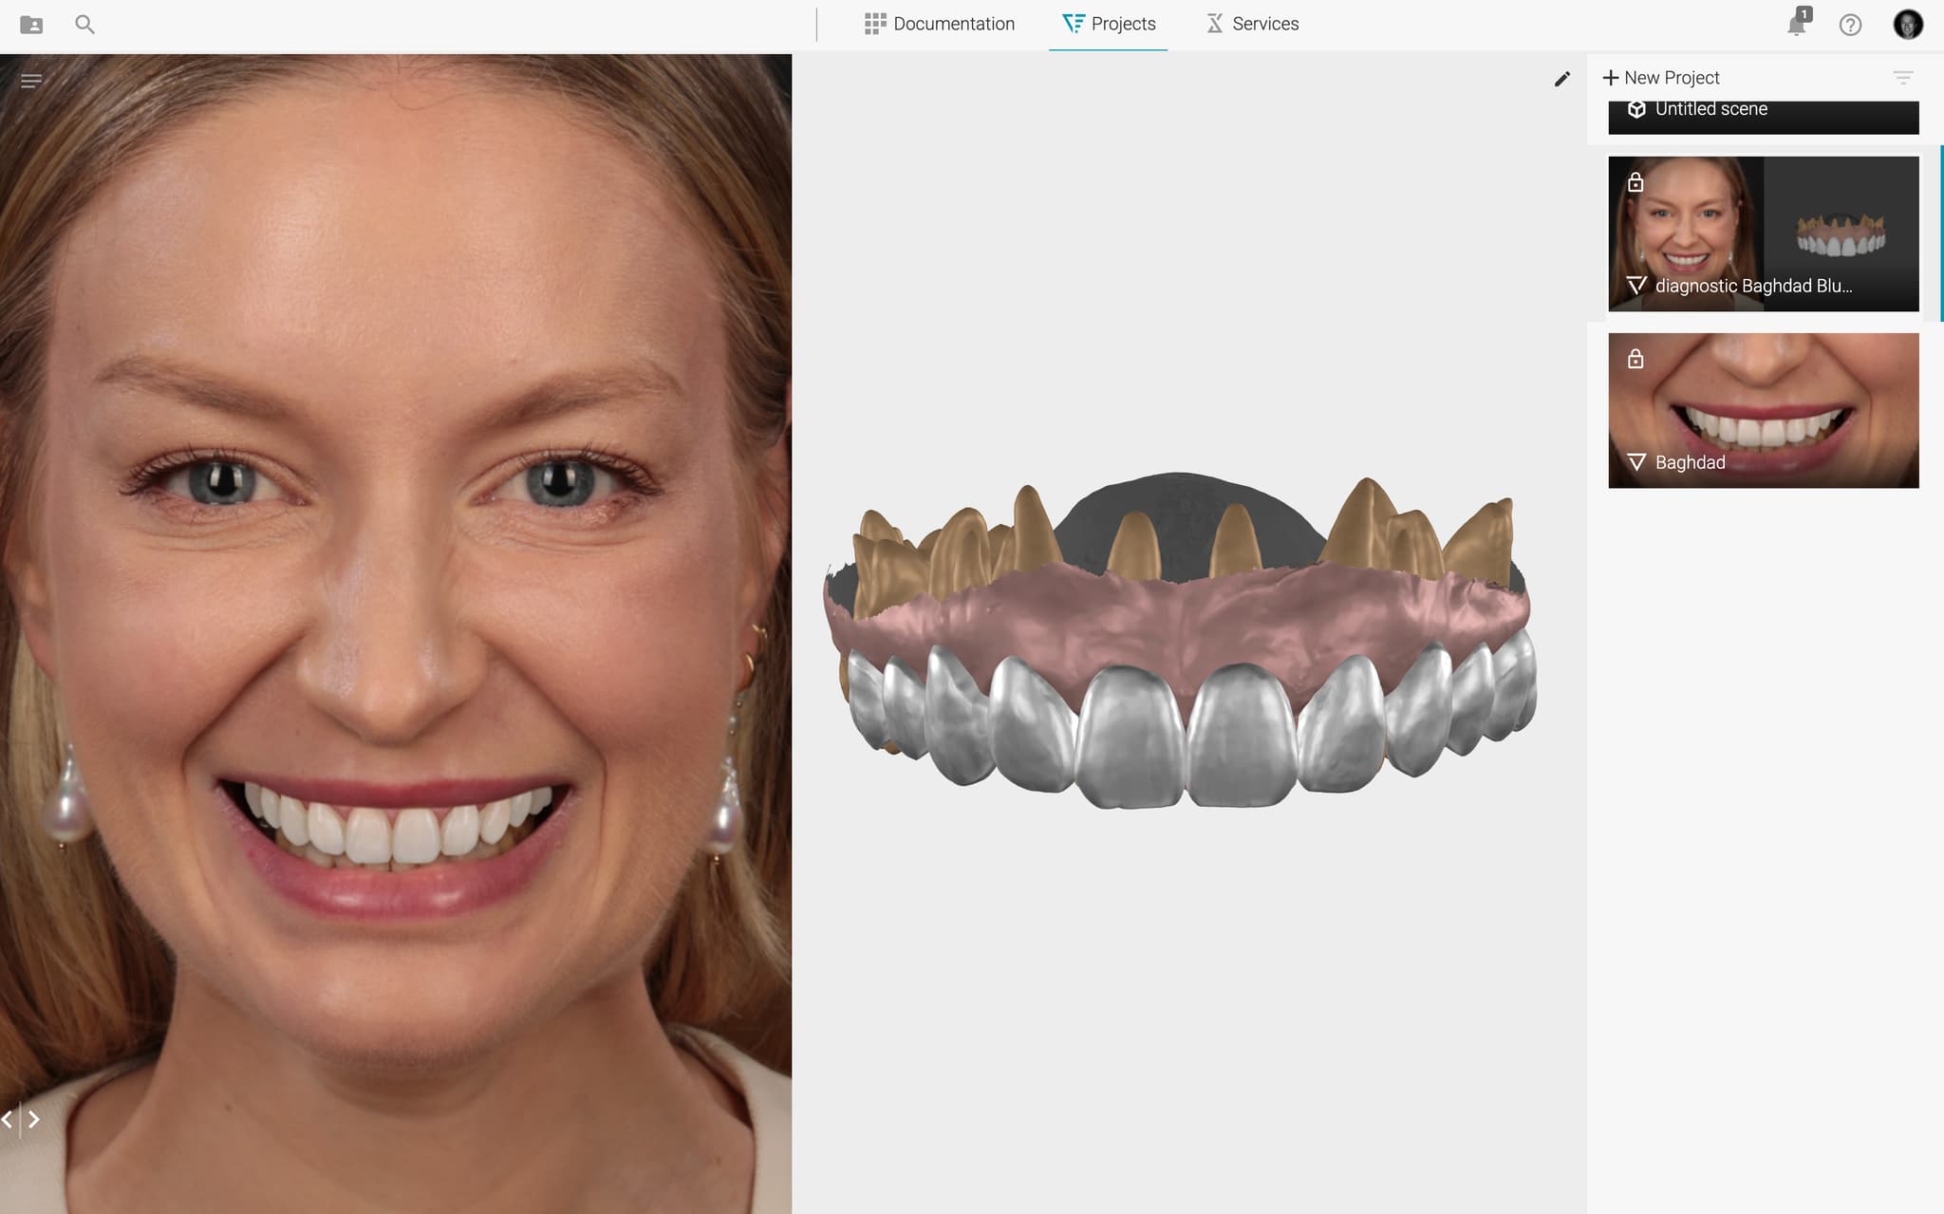Click the left arrow of split handle

pyautogui.click(x=8, y=1119)
